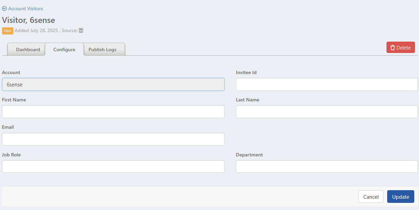The height and width of the screenshot is (210, 419).
Task: Click the Department label
Action: (x=249, y=155)
